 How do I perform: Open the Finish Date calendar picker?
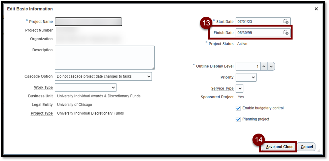pyautogui.click(x=286, y=33)
